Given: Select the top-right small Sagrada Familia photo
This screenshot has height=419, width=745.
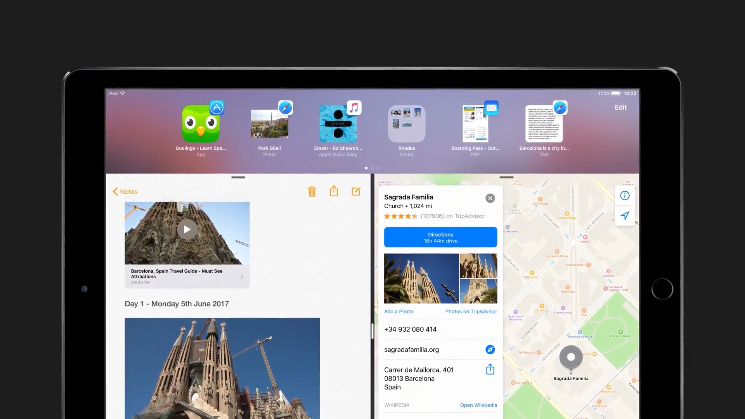Looking at the screenshot, I should (x=478, y=266).
